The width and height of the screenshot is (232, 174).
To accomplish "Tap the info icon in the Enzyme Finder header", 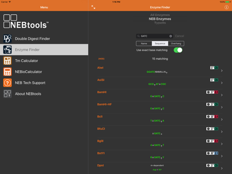I will [x=227, y=7].
